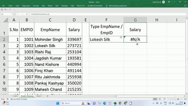Open Google Chrome from the taskbar
This screenshot has width=188, height=106.
tap(120, 103)
